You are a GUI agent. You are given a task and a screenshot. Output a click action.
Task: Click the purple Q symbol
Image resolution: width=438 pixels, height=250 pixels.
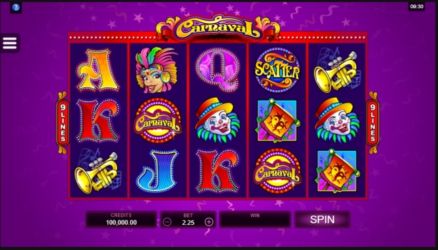[x=218, y=70]
